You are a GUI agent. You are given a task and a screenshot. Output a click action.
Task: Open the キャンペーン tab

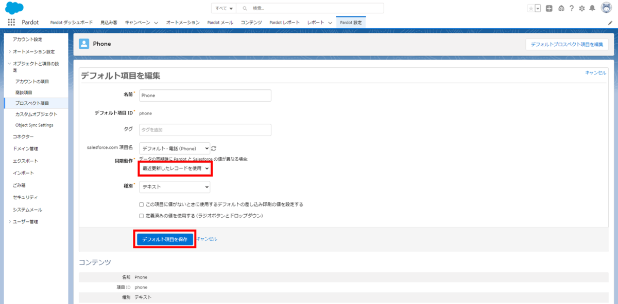pos(138,23)
